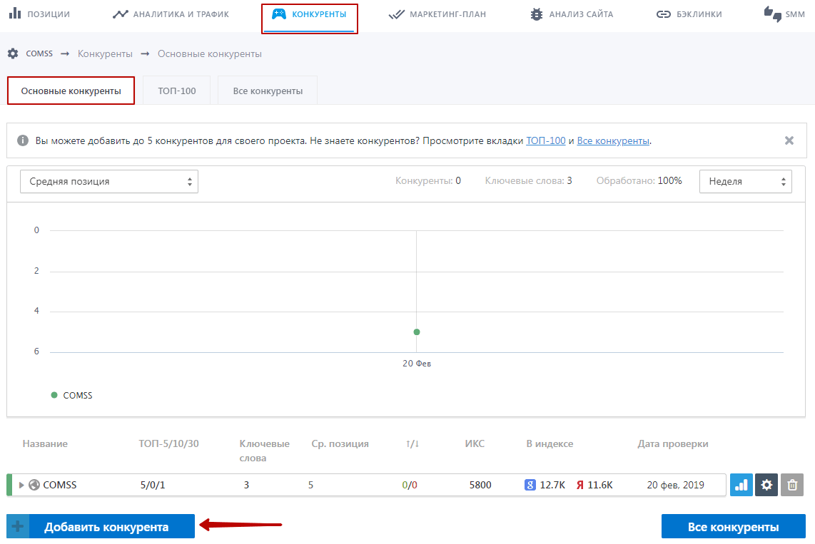
Task: Click the Yandex index icon 11.6K
Action: [580, 485]
